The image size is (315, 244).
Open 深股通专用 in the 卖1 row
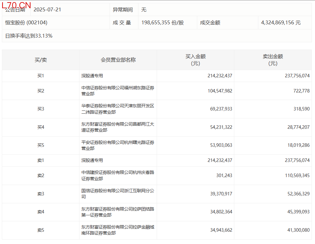pos(92,160)
